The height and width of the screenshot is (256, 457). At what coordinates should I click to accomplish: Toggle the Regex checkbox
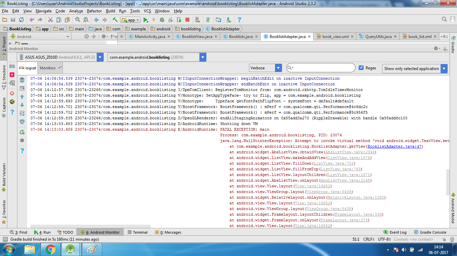pos(361,68)
